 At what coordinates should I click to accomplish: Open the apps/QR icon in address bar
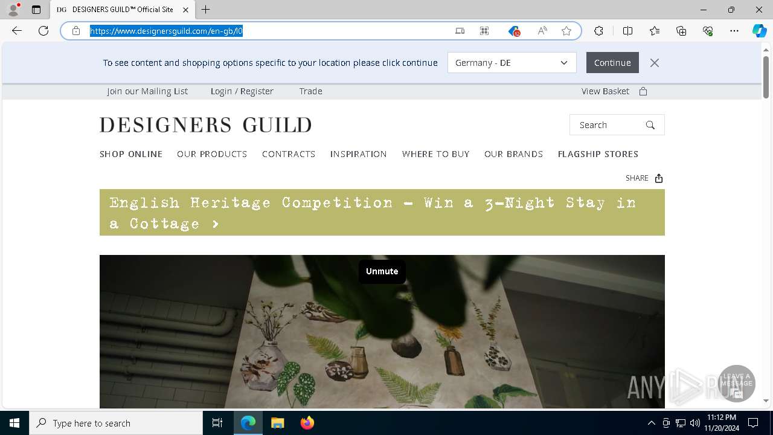(484, 31)
